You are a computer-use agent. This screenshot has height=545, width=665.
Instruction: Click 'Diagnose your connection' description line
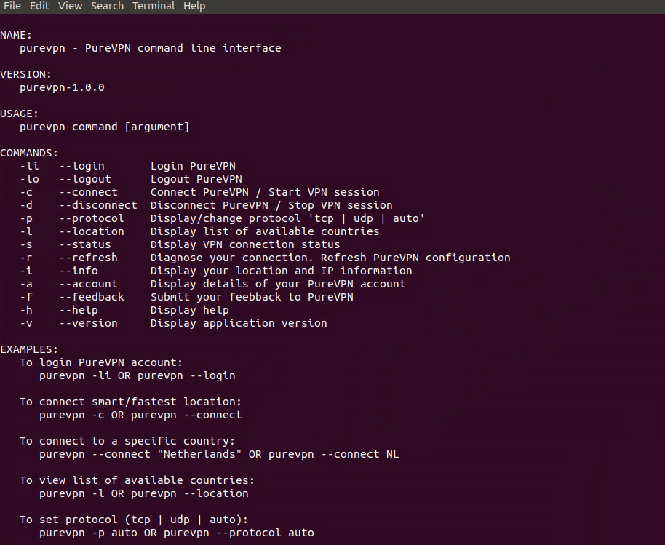[330, 258]
